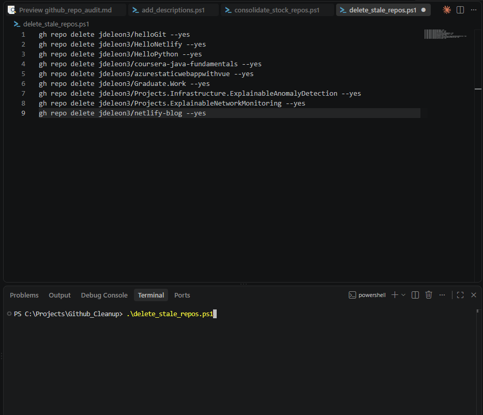The width and height of the screenshot is (483, 415).
Task: Kill the terminal with the trash icon
Action: pyautogui.click(x=429, y=295)
